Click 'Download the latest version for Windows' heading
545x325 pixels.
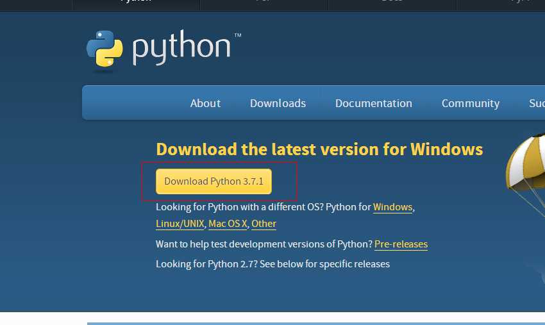319,149
